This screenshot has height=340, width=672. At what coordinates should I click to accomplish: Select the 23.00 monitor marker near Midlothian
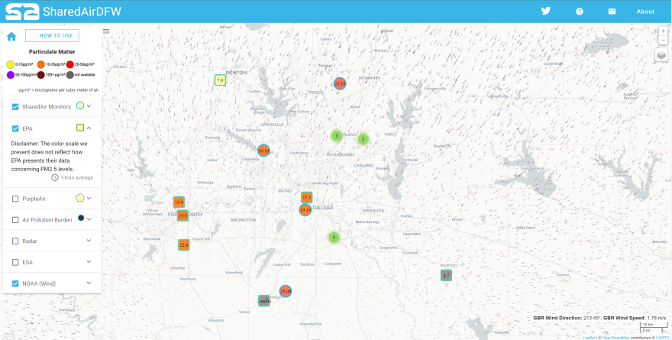(286, 291)
